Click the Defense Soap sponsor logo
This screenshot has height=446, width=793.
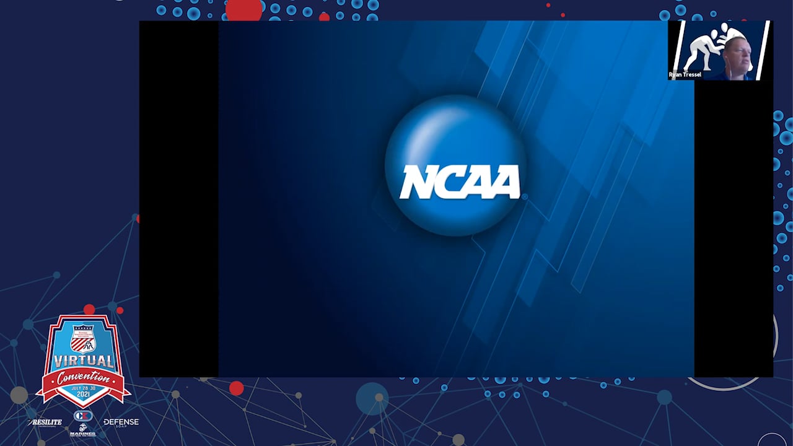click(121, 422)
